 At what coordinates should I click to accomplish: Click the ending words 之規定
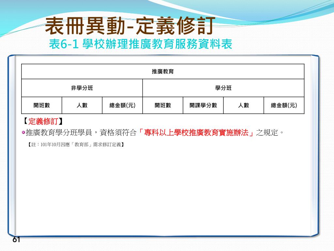click(x=267, y=133)
